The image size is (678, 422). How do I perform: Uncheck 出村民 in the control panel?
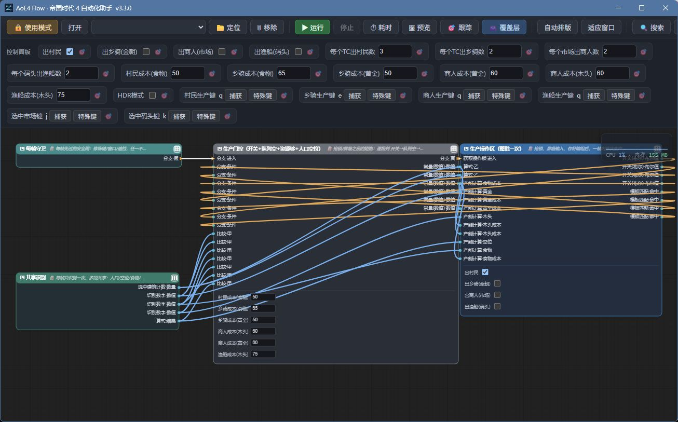(x=70, y=52)
